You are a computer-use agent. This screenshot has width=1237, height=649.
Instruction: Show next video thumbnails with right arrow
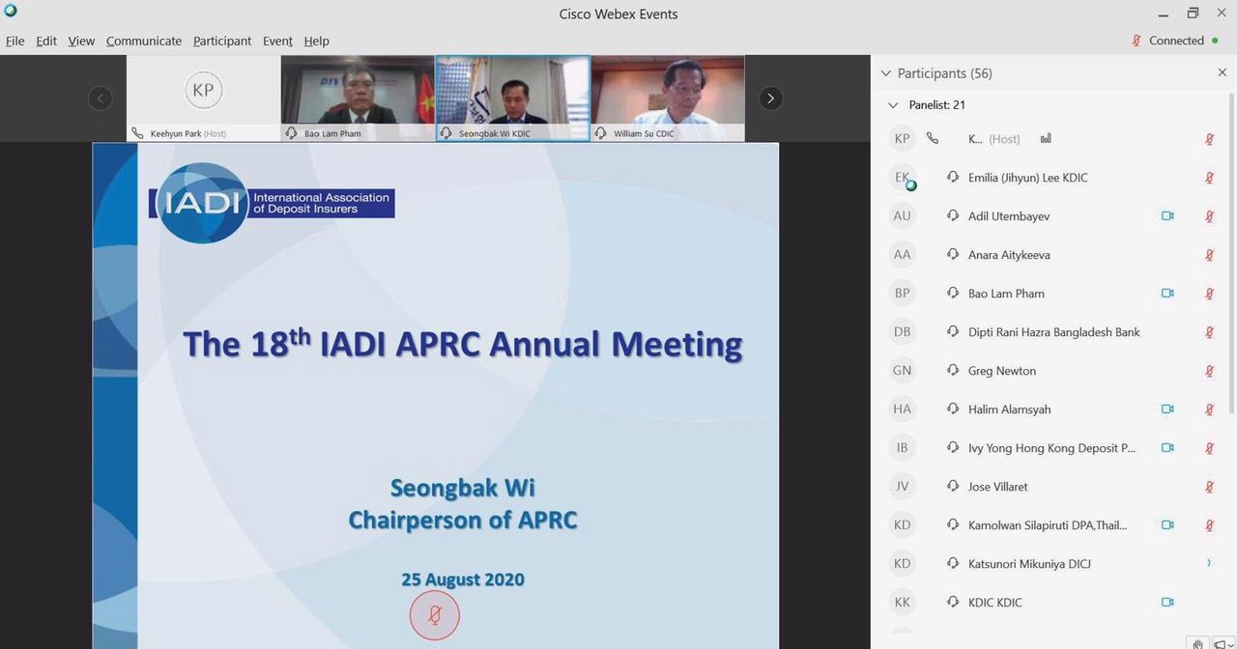tap(770, 98)
